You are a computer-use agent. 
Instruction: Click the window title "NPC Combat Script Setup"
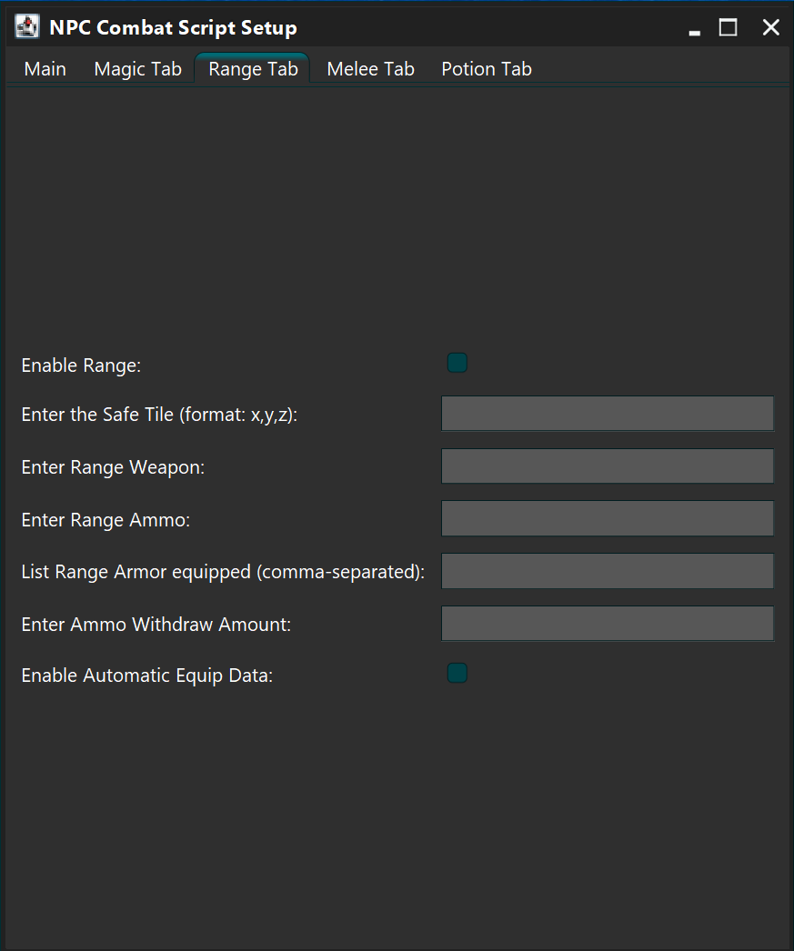click(x=173, y=28)
